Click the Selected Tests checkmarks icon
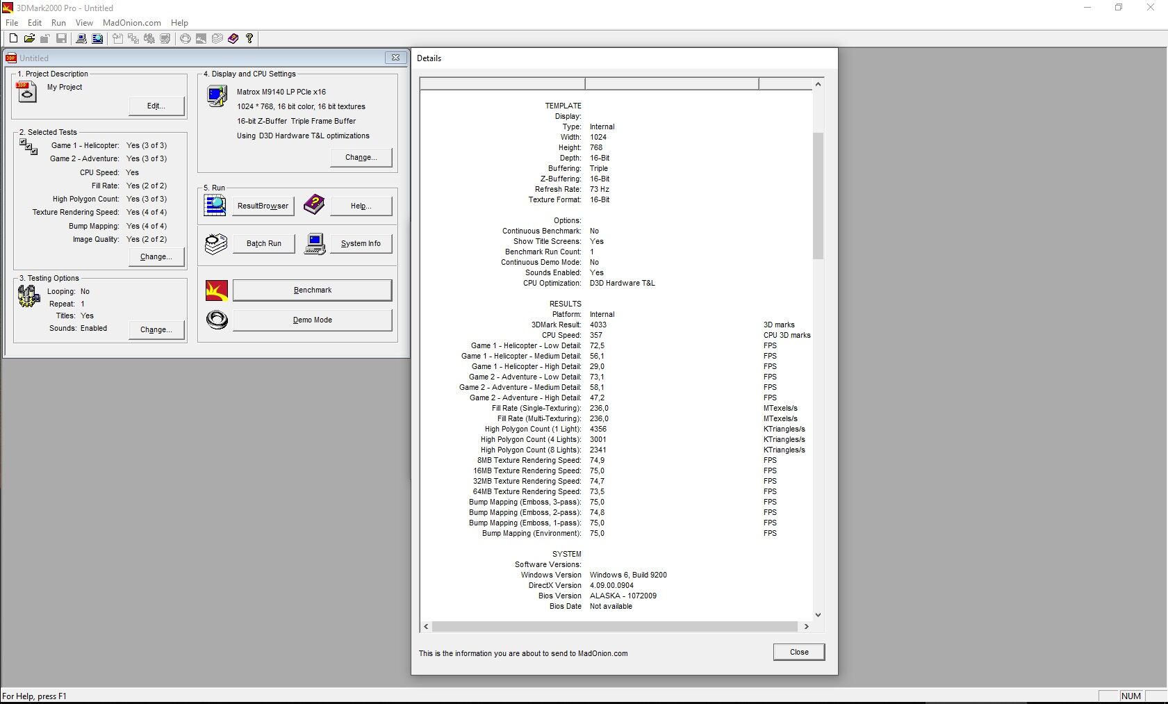 [28, 147]
